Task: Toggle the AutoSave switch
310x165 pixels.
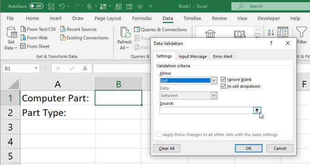Action: click(x=36, y=6)
